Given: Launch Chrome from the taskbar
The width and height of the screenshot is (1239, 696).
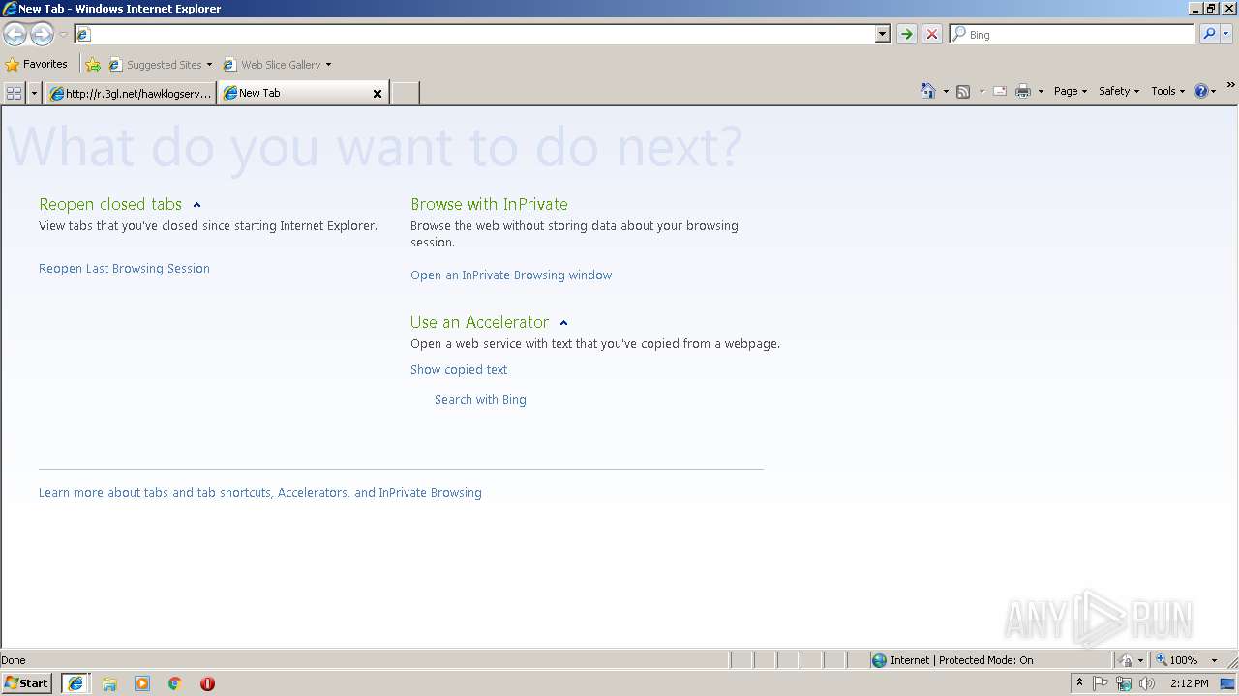Looking at the screenshot, I should (x=175, y=683).
